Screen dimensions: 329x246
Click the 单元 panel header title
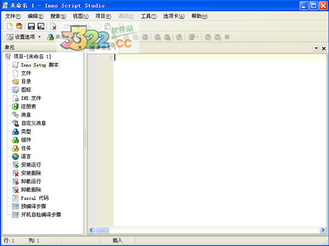tap(9, 48)
